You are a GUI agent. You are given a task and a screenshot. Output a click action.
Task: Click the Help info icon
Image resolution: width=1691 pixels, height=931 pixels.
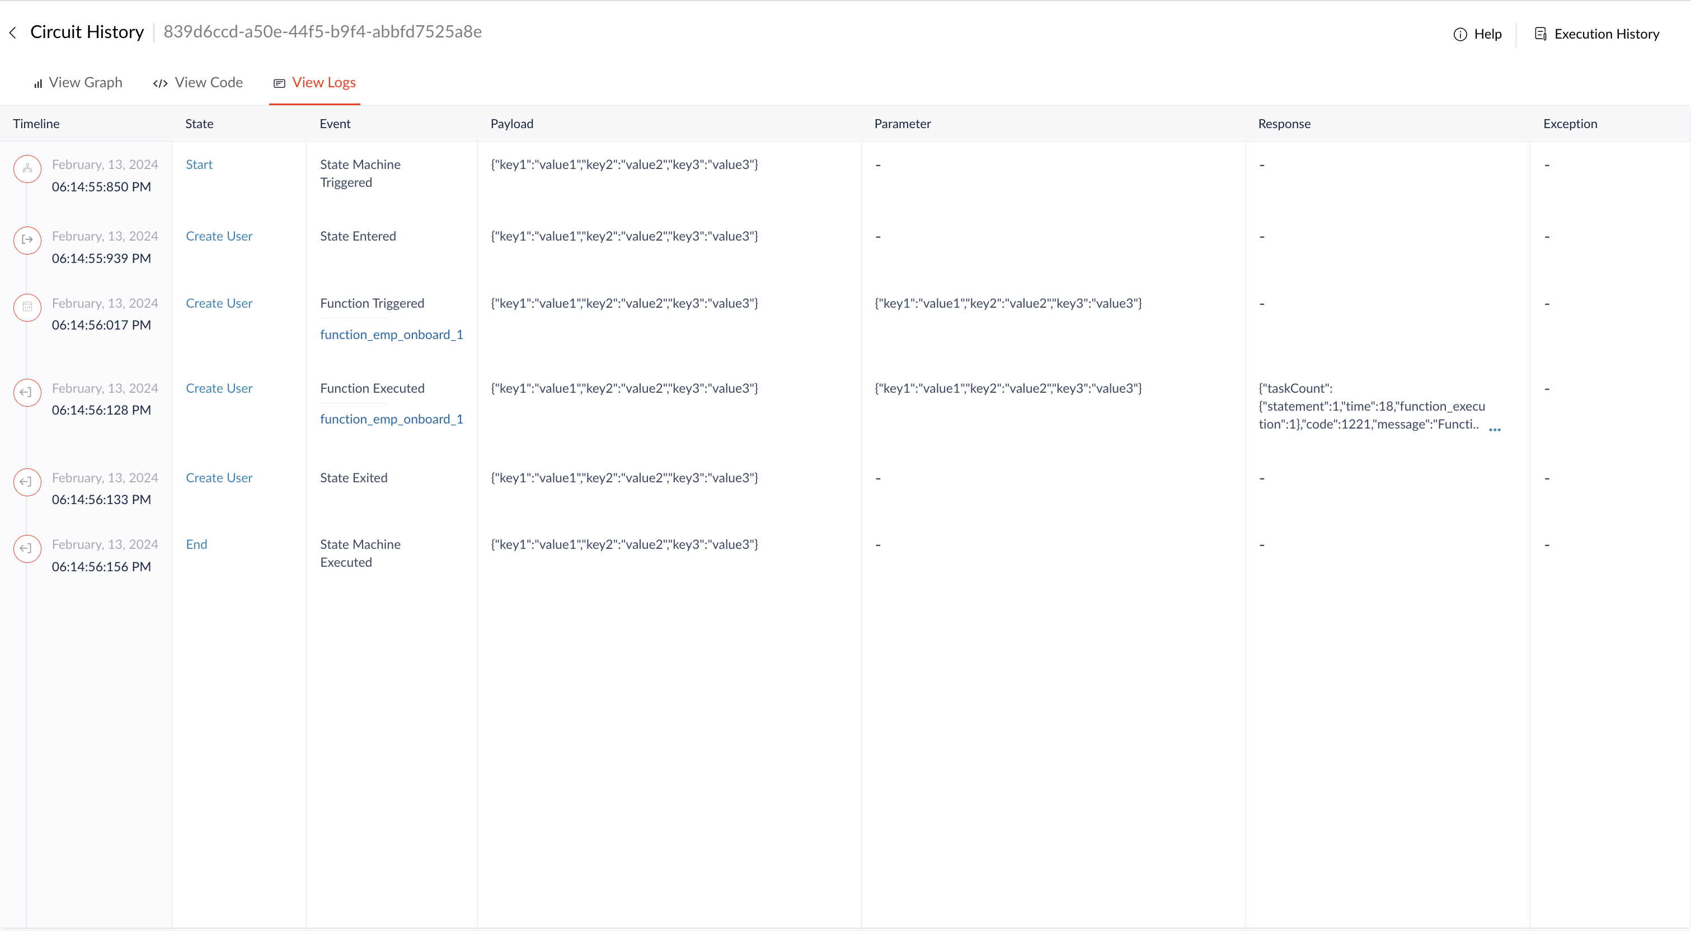tap(1459, 34)
